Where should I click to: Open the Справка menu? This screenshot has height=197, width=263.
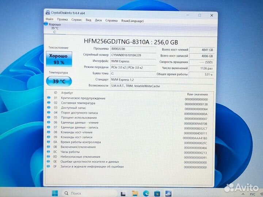pyautogui.click(x=111, y=20)
